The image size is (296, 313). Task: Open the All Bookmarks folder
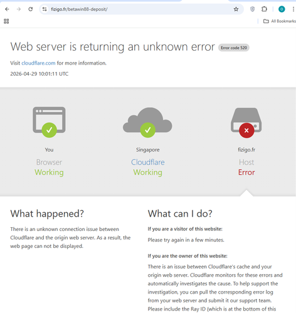tap(280, 21)
